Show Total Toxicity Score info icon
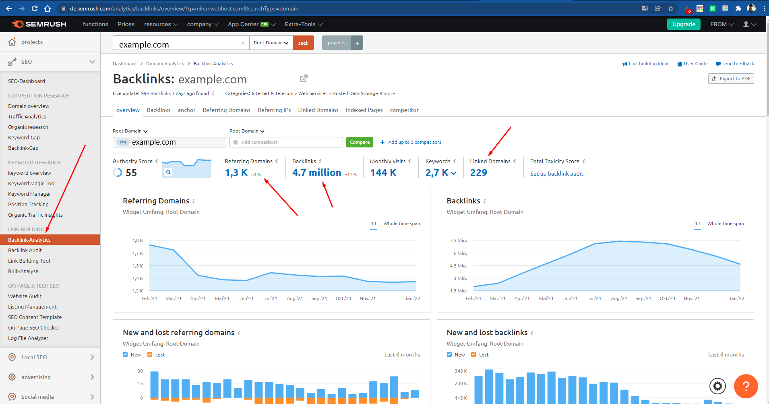Viewport: 769px width, 404px height. pos(584,161)
